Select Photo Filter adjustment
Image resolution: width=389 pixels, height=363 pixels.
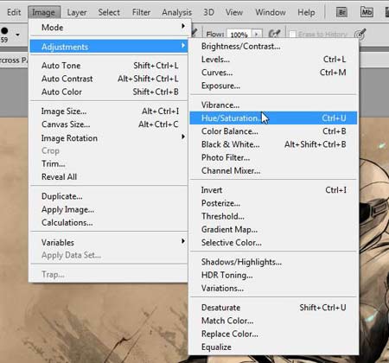(273, 157)
